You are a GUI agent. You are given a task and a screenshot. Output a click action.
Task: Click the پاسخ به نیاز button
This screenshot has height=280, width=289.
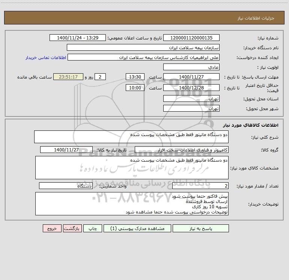[200, 228]
